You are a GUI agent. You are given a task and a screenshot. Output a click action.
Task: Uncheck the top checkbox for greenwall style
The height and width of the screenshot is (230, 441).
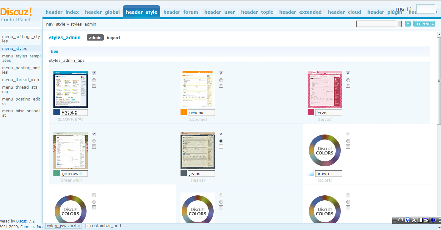[x=94, y=134]
